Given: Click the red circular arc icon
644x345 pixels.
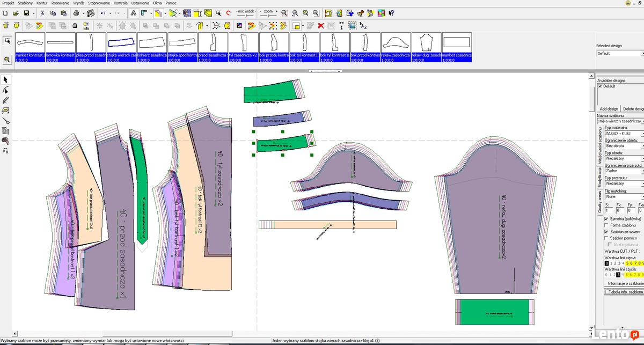Looking at the screenshot, I should tap(228, 13).
